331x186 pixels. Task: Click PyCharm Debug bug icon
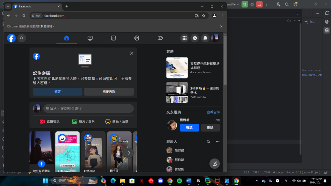pyautogui.click(x=252, y=4)
